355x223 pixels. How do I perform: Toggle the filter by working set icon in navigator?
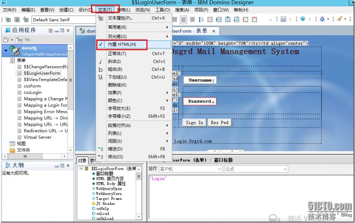19,40
